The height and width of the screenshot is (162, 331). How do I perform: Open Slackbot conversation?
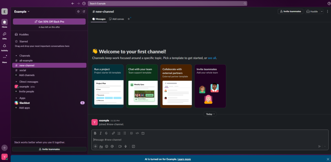(50, 103)
